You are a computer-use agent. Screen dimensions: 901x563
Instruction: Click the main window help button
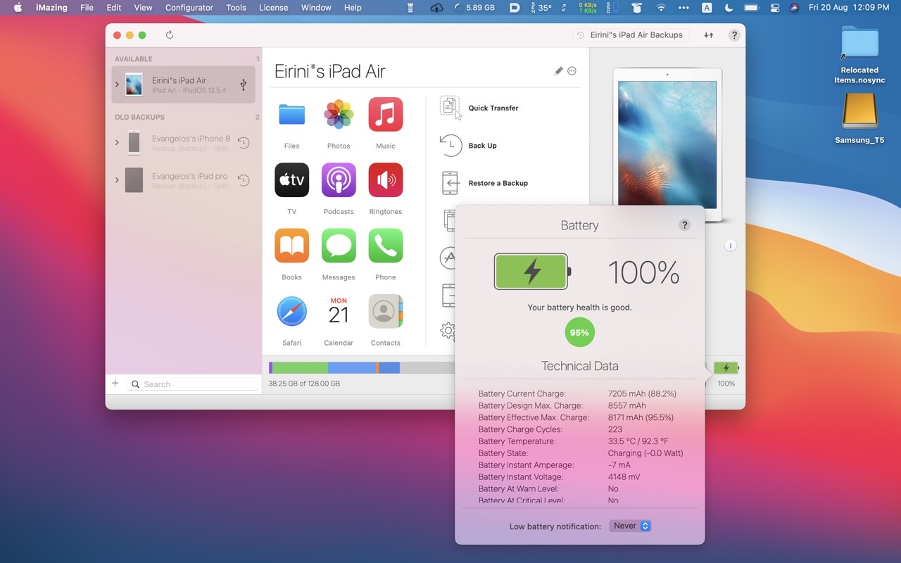pyautogui.click(x=734, y=34)
